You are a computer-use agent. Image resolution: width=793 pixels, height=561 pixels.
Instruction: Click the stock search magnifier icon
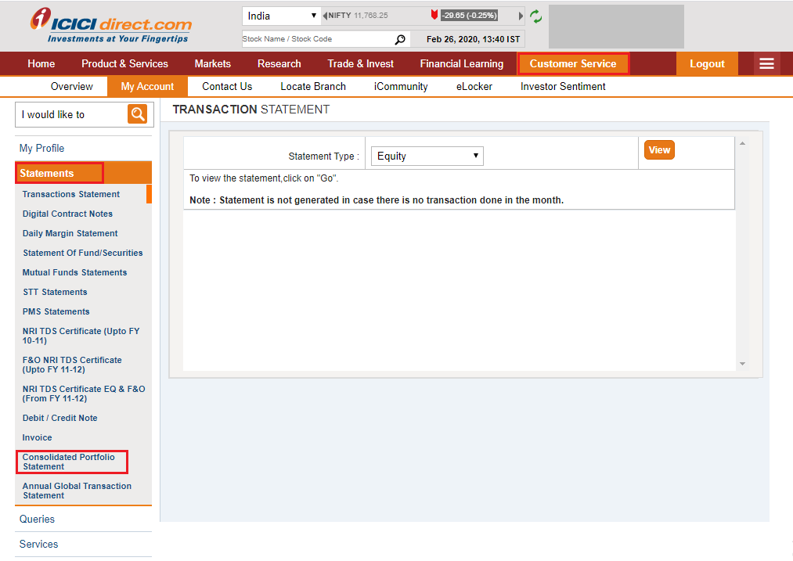(x=400, y=39)
